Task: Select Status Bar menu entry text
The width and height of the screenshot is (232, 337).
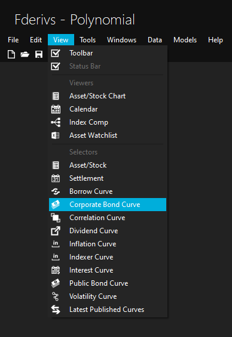Action: coord(85,66)
